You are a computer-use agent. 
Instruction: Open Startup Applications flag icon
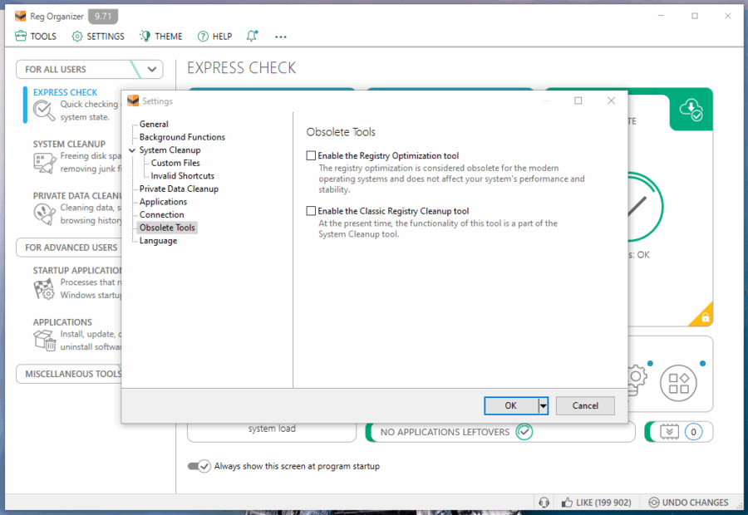(x=44, y=288)
